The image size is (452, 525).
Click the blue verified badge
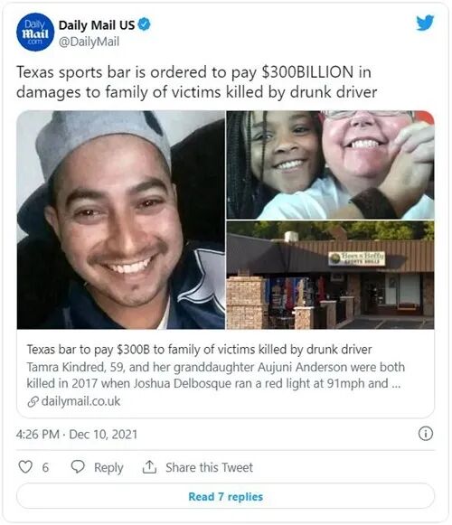[144, 24]
